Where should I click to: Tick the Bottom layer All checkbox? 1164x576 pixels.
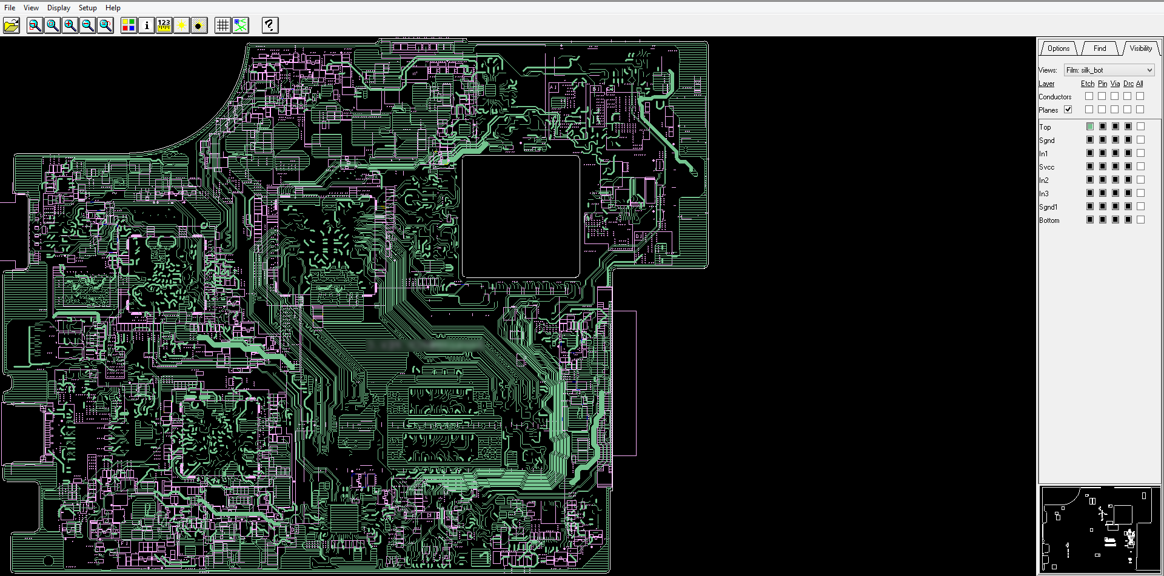1140,220
